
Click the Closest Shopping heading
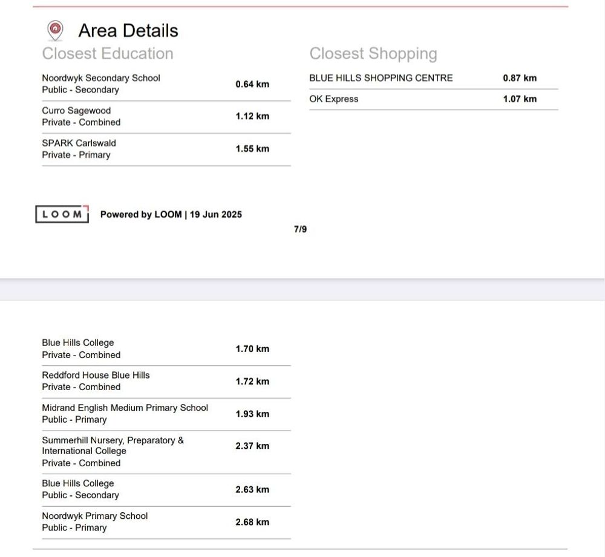pyautogui.click(x=373, y=54)
